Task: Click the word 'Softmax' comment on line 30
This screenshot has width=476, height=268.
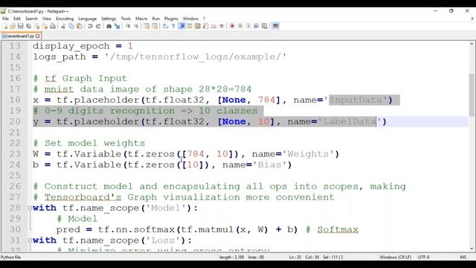Action: point(338,230)
